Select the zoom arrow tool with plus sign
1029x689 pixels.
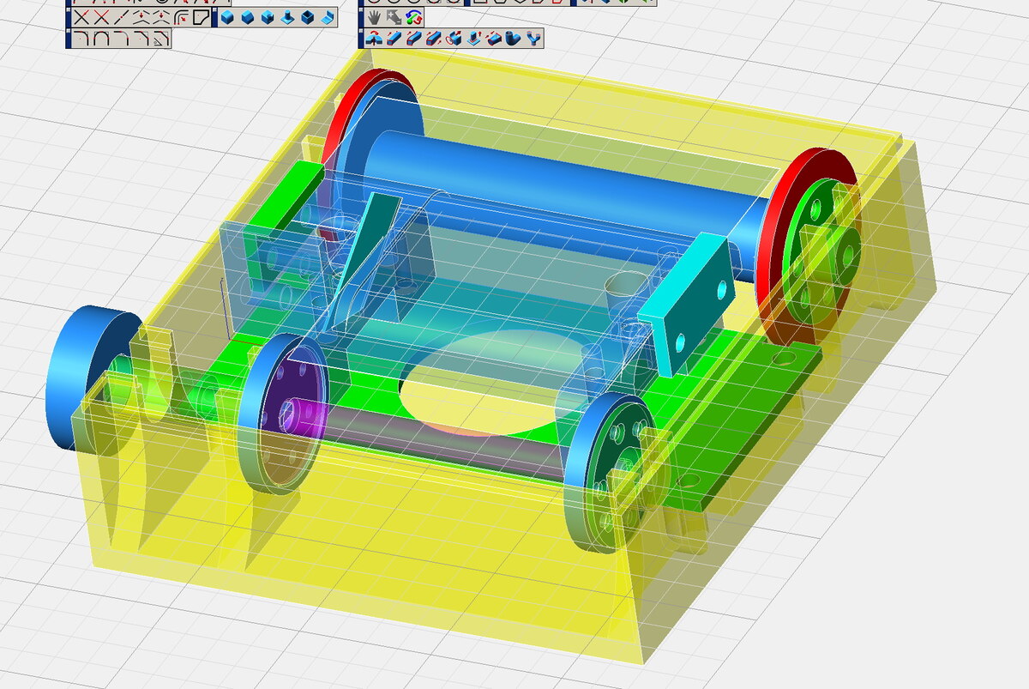click(394, 17)
